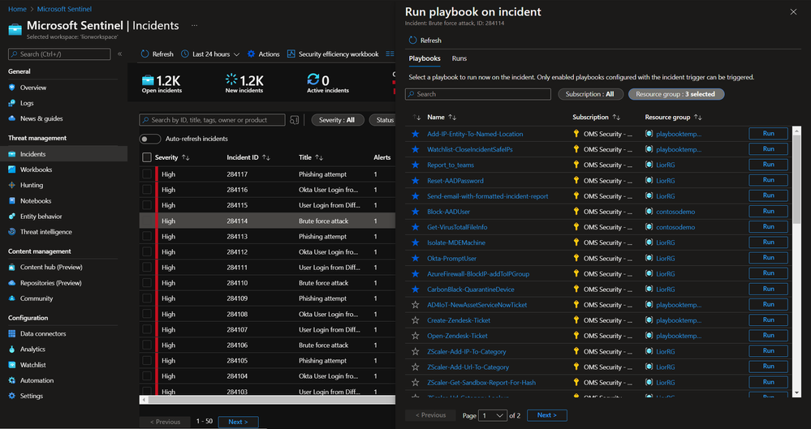Unstar the Block-AADUser playbook
Viewport: 811px width, 429px height.
[415, 212]
